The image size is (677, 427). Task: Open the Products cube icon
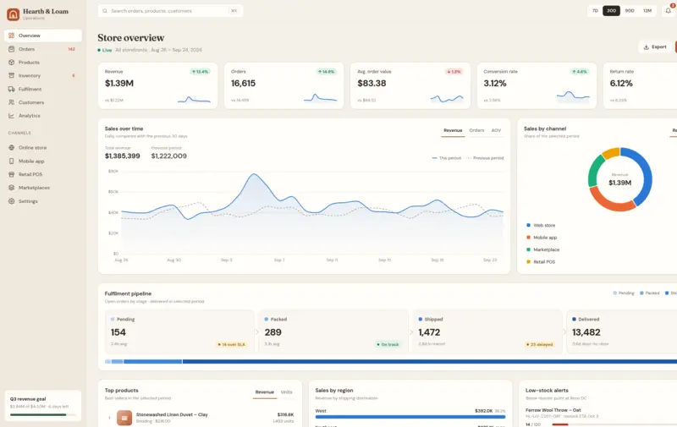coord(11,63)
